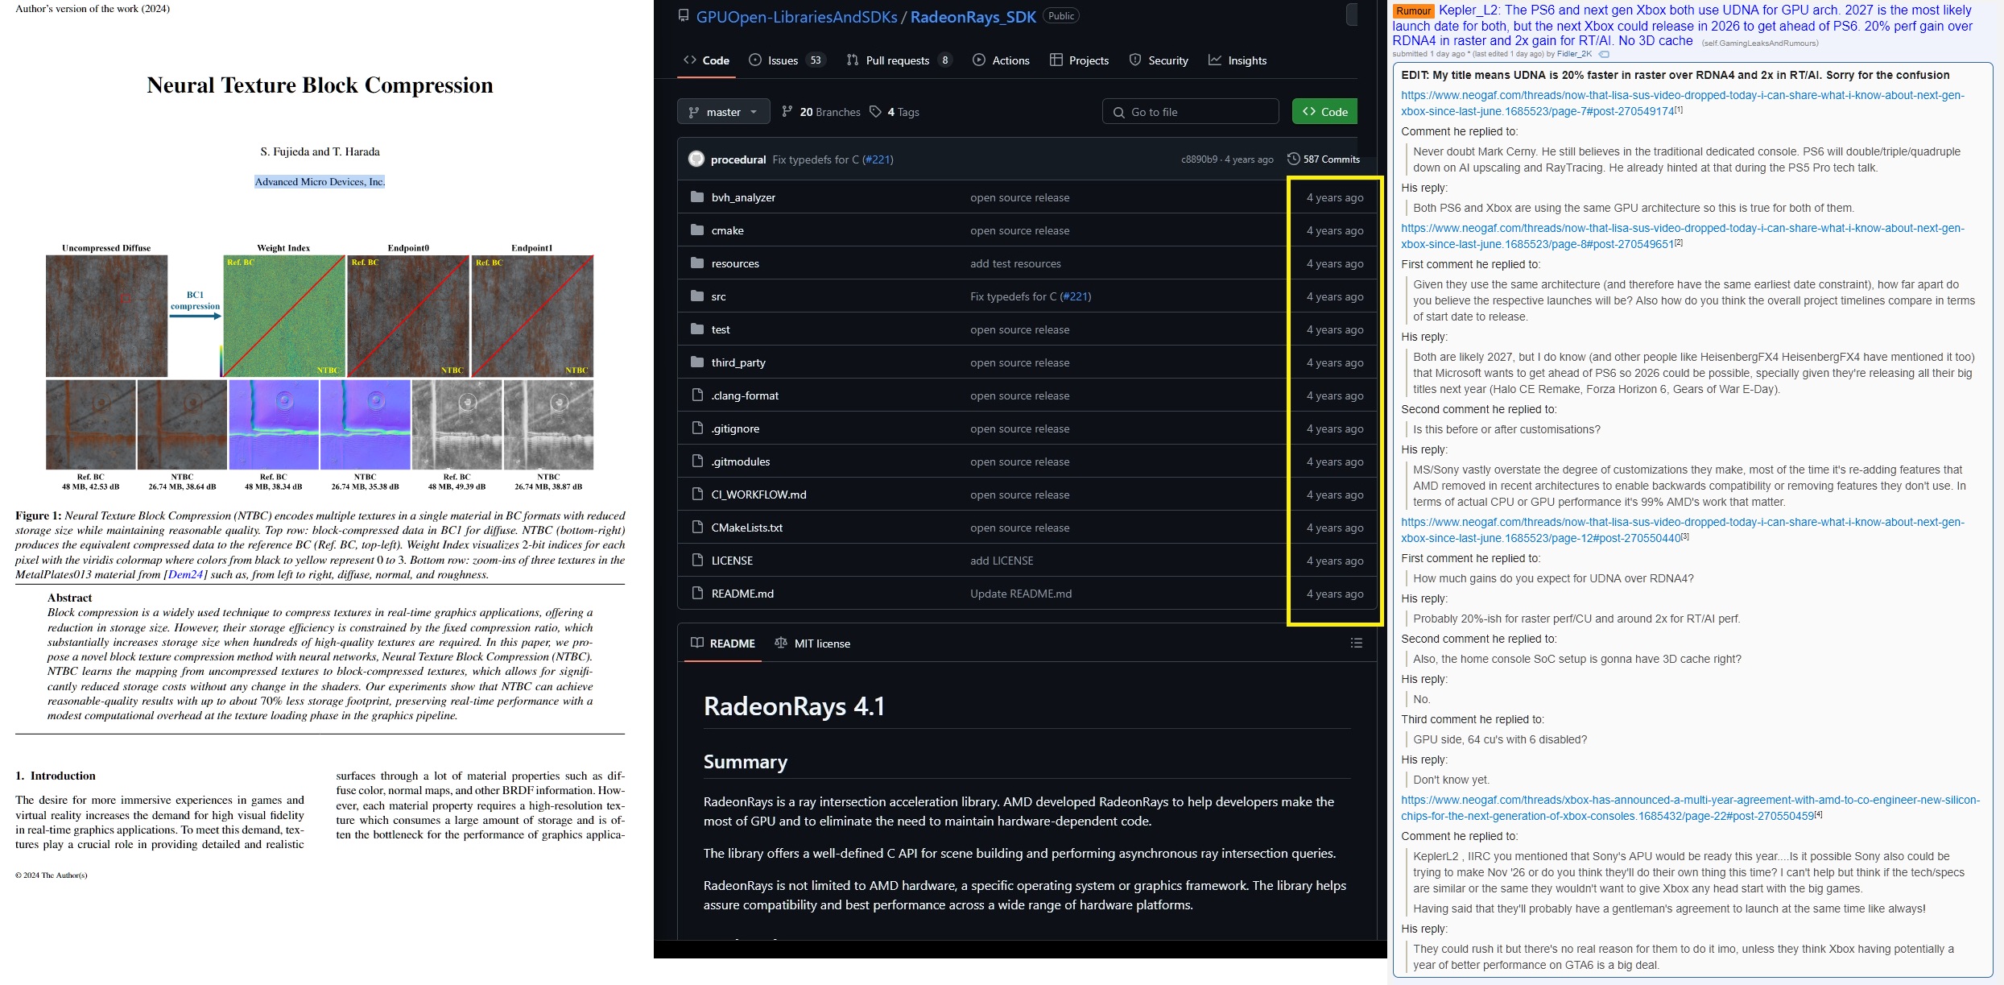Click commit hash c8890b9
2004x985 pixels.
point(1199,159)
